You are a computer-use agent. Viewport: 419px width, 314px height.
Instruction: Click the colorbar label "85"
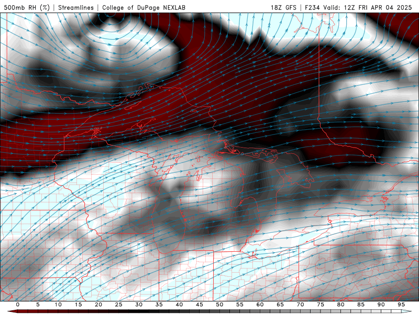(361, 305)
